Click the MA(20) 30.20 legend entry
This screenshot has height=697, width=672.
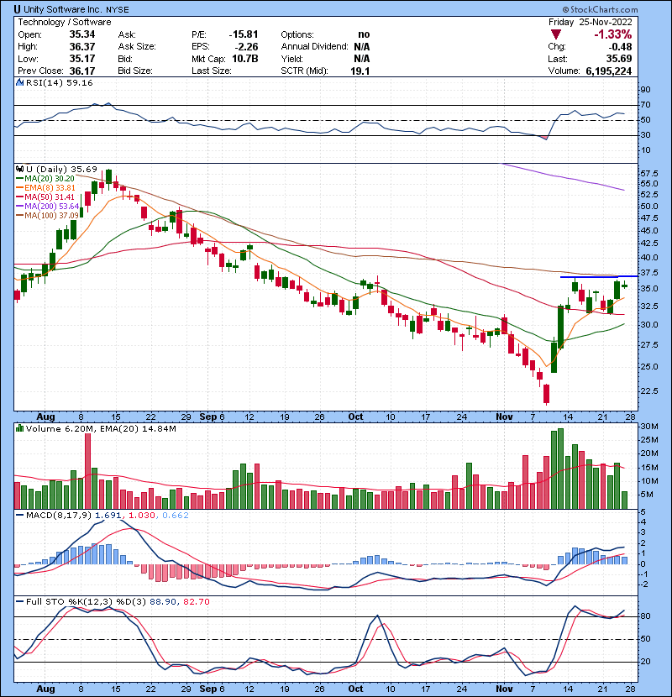(46, 179)
